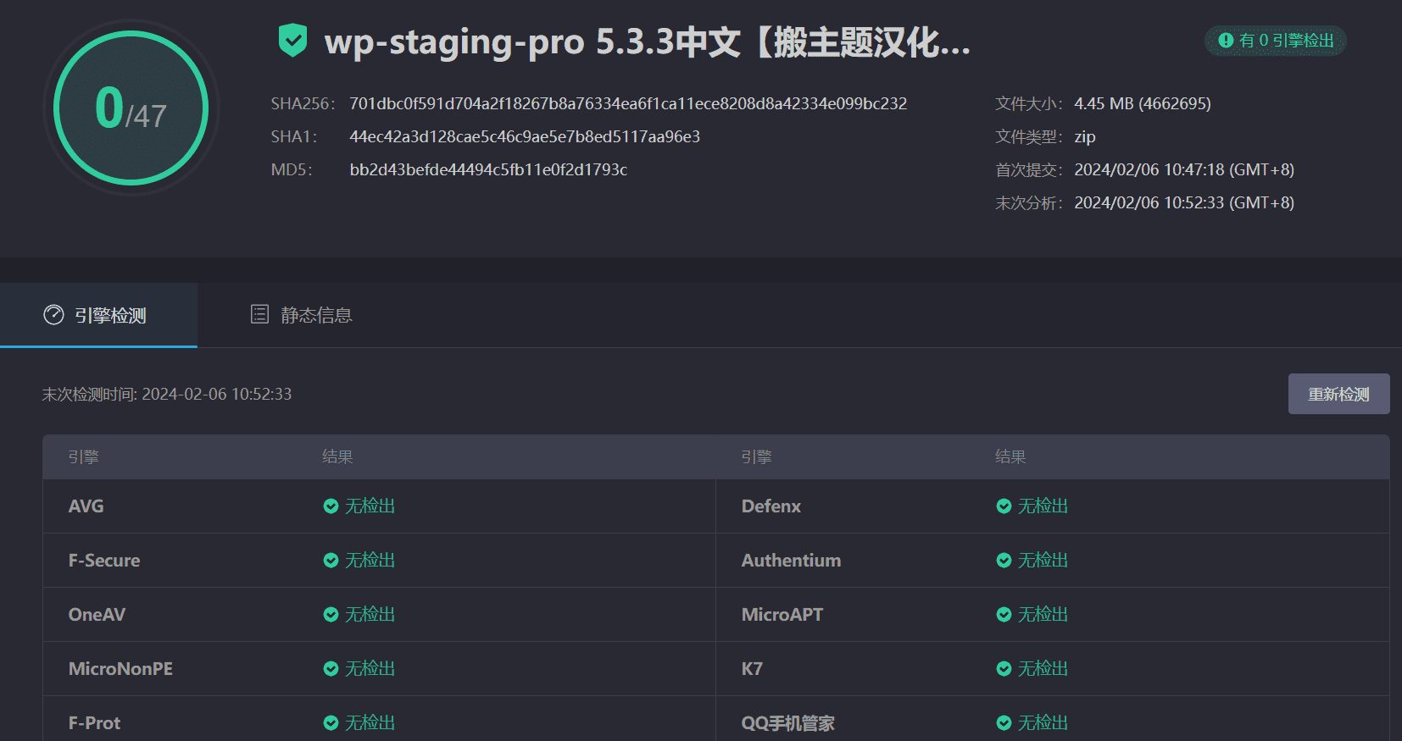Click the green check icon in MicroAPT row
Screen dimensions: 1402x741
(1004, 615)
